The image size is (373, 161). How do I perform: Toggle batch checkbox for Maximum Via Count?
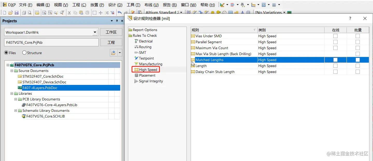(358, 48)
